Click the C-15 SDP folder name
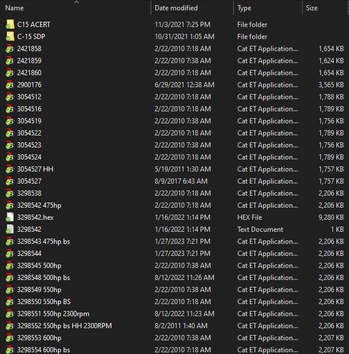The image size is (349, 354). (31, 37)
